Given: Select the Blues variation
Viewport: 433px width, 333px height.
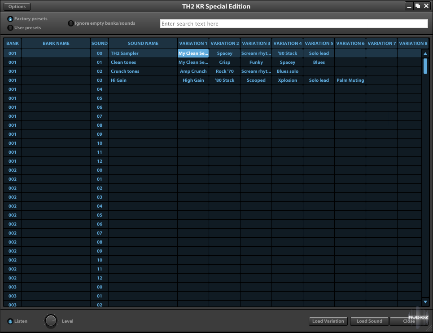Looking at the screenshot, I should click(x=319, y=62).
